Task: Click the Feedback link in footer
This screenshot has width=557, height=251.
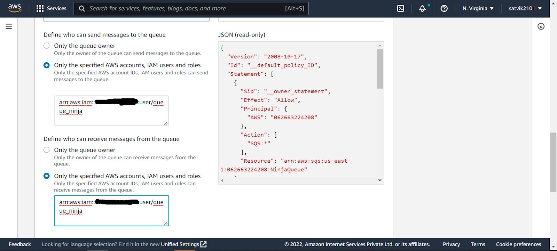Action: pyautogui.click(x=20, y=244)
